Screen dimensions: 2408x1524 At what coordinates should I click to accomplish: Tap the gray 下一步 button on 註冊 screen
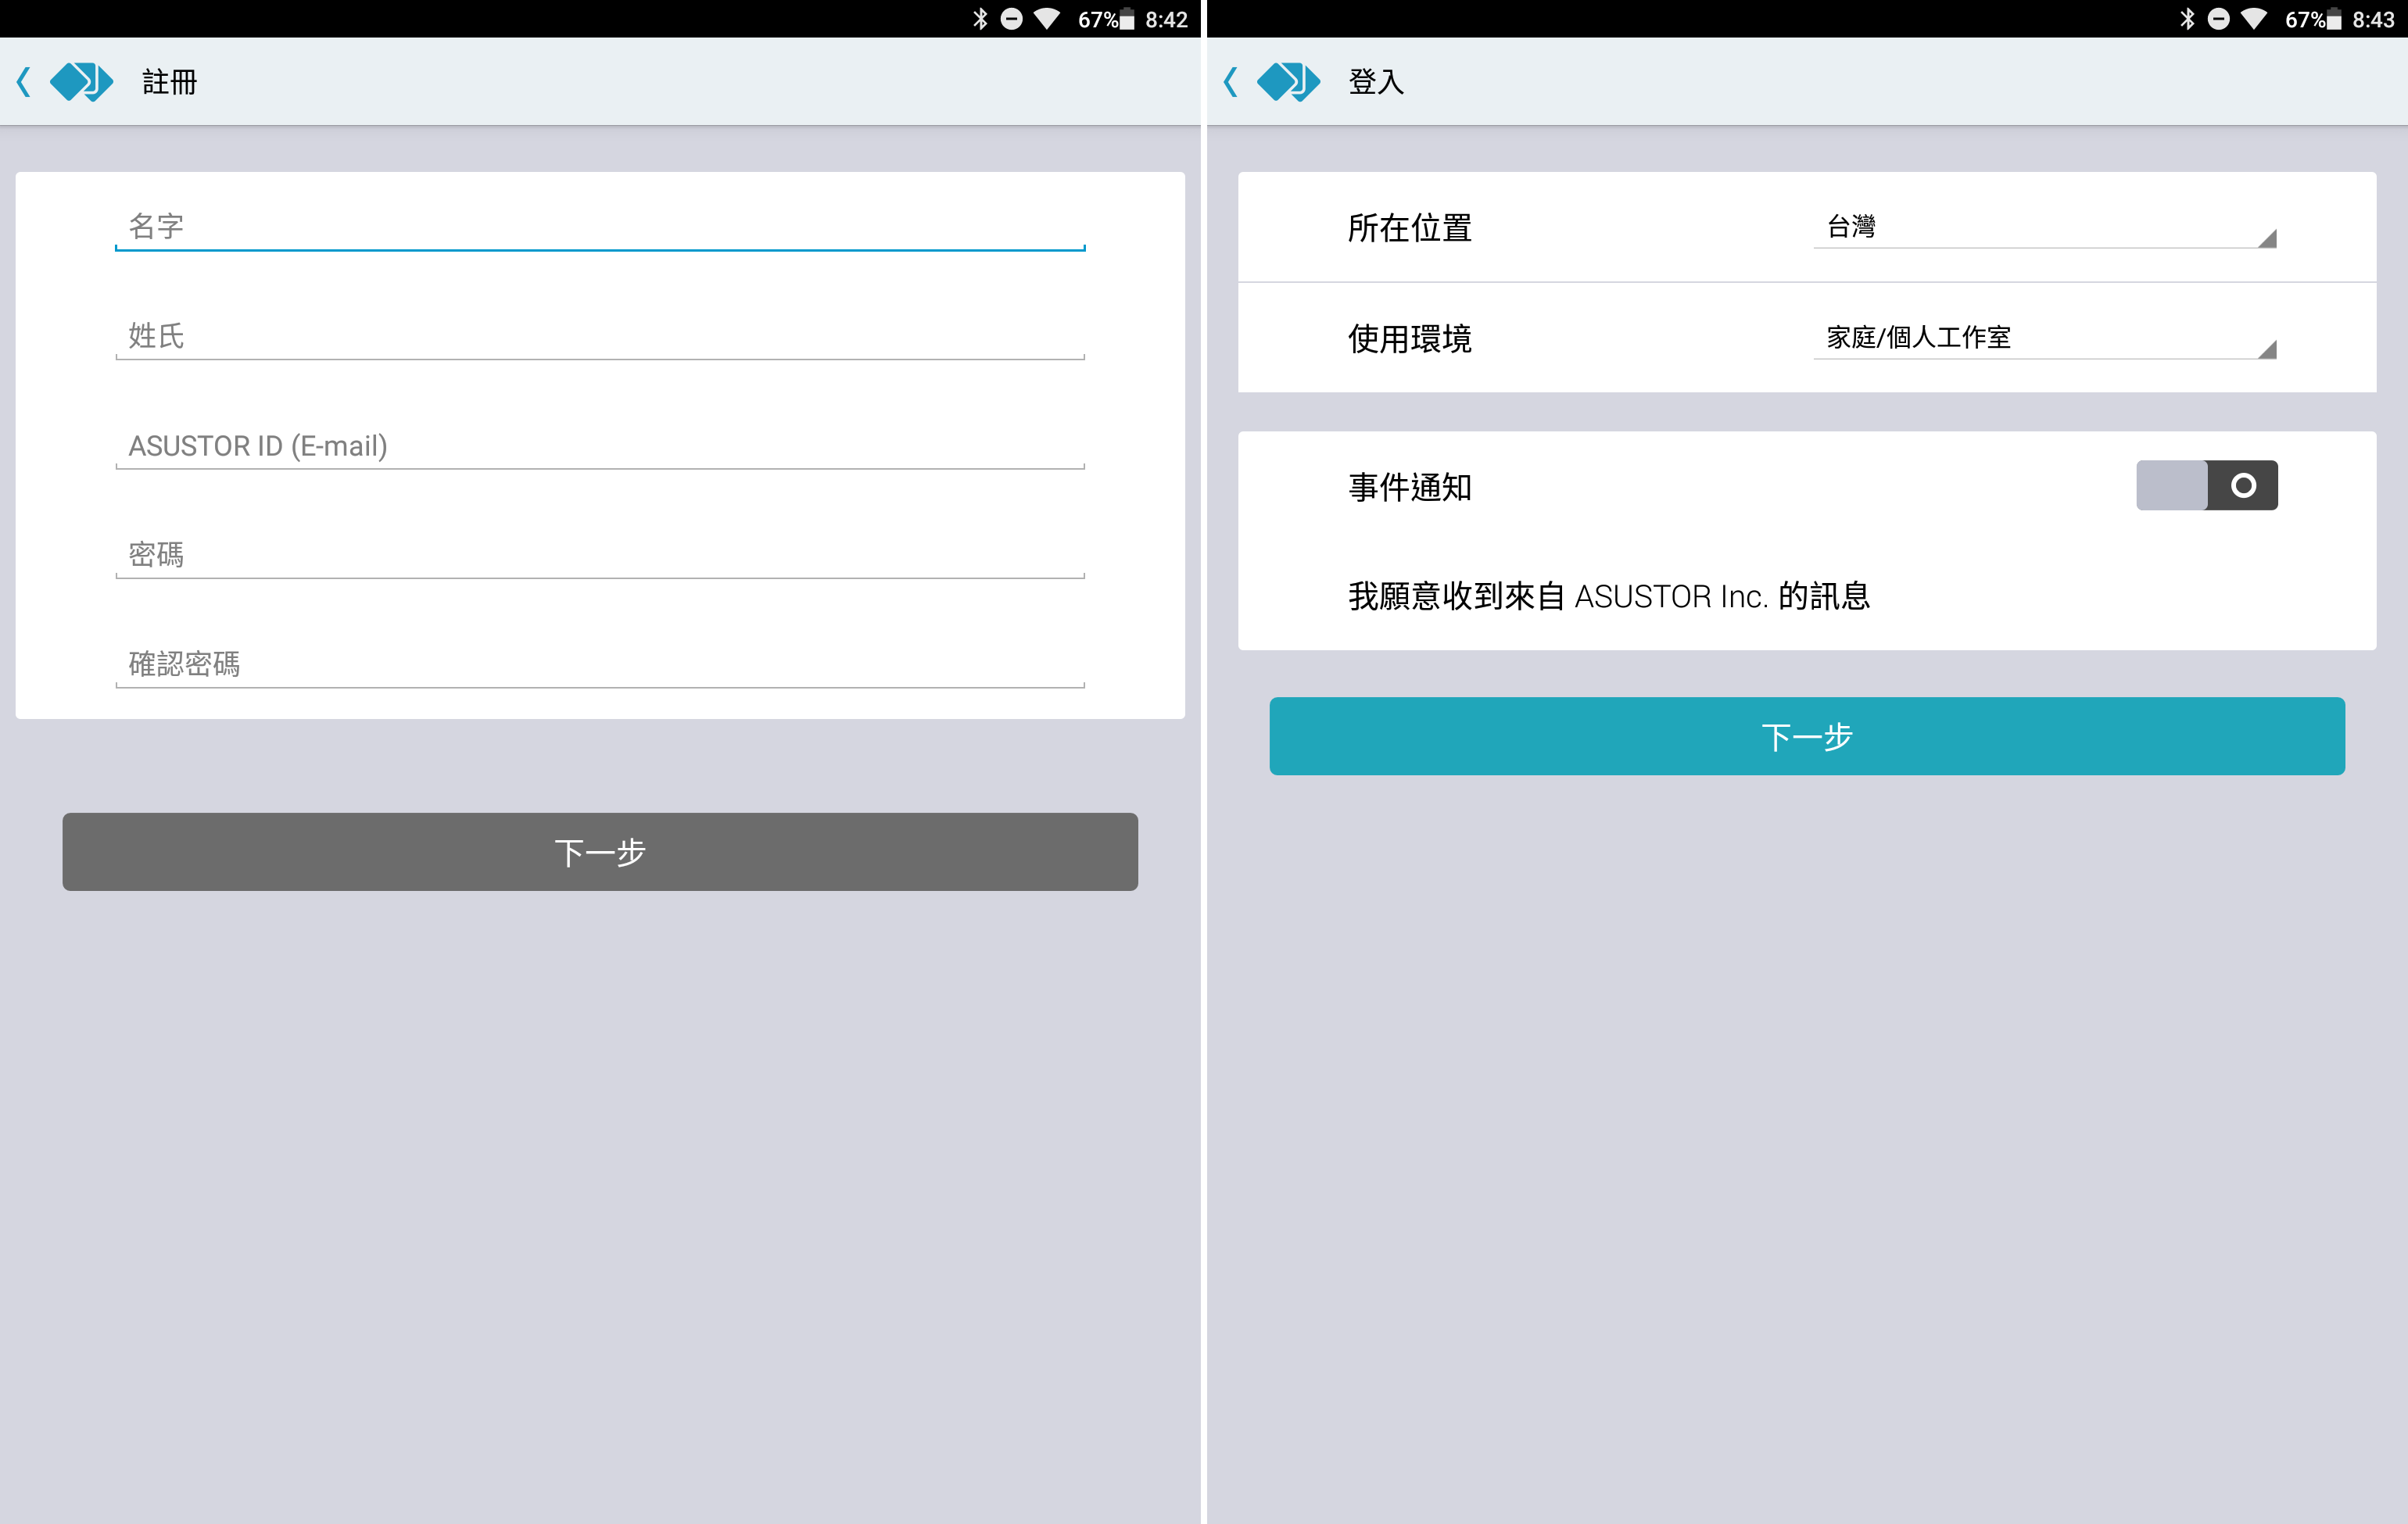[x=600, y=851]
